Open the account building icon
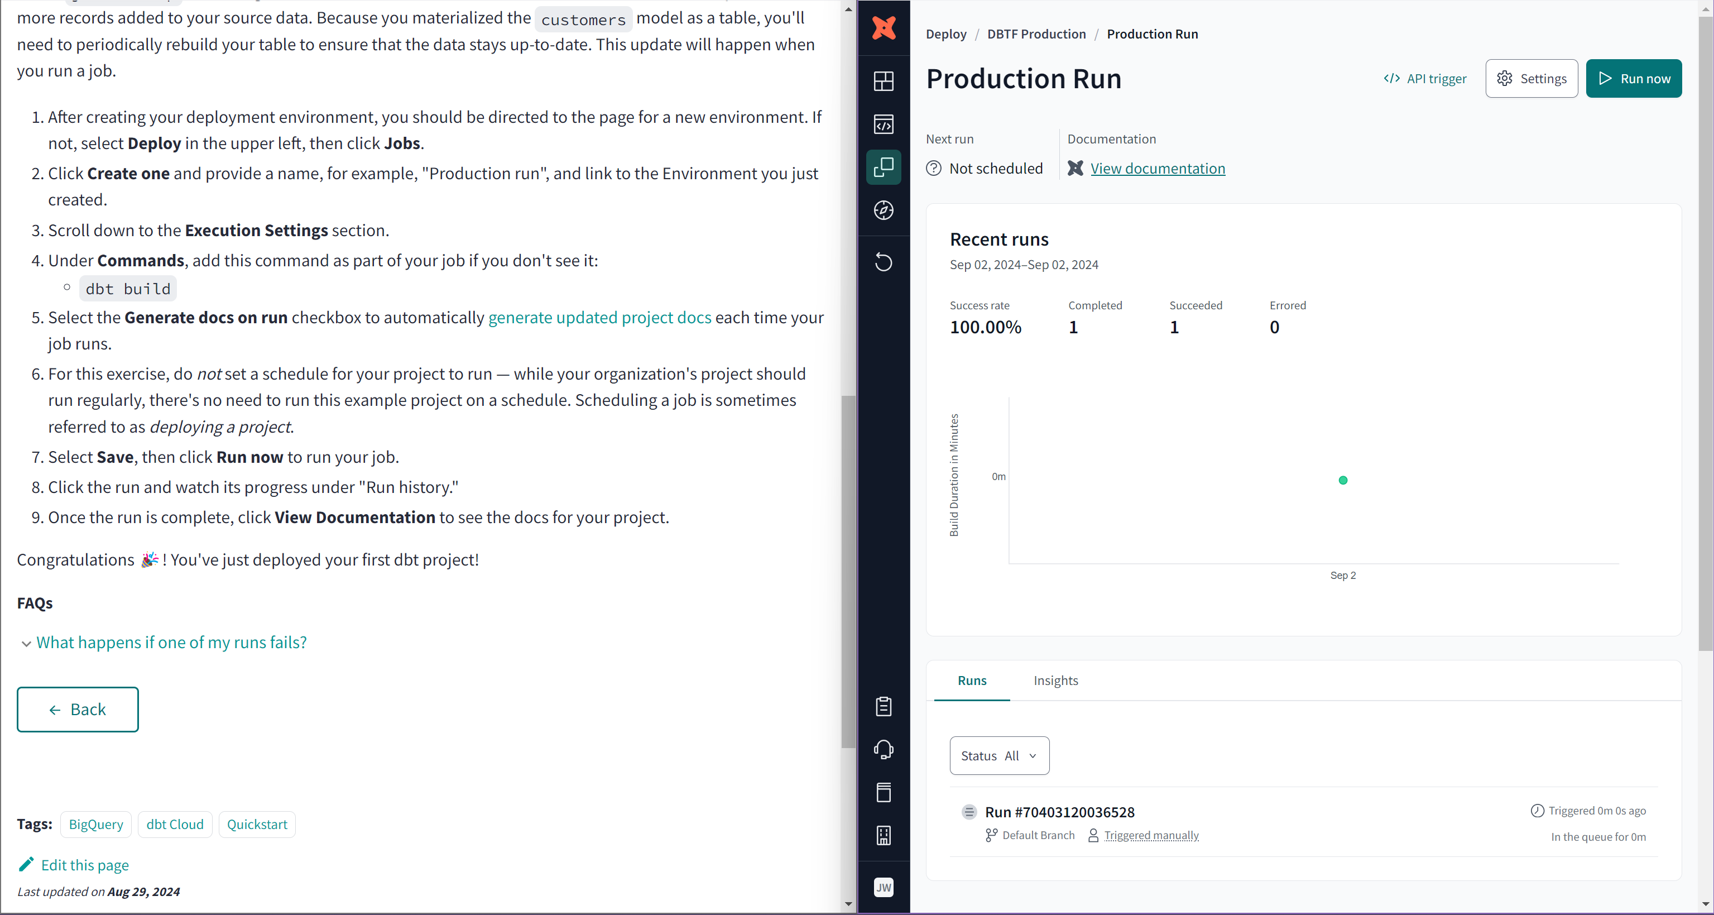Image resolution: width=1714 pixels, height=915 pixels. (884, 835)
